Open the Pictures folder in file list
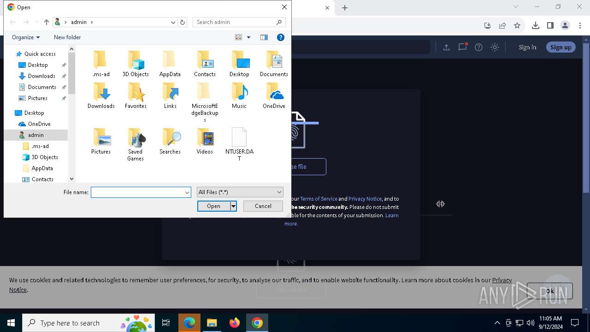The image size is (590, 332). 101,142
